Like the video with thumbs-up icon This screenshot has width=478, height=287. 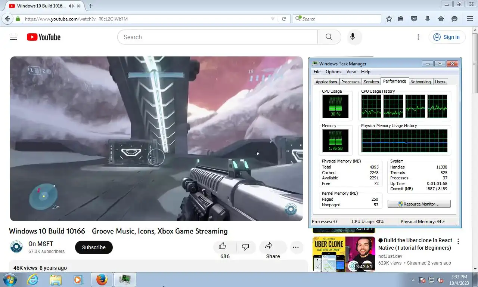223,246
